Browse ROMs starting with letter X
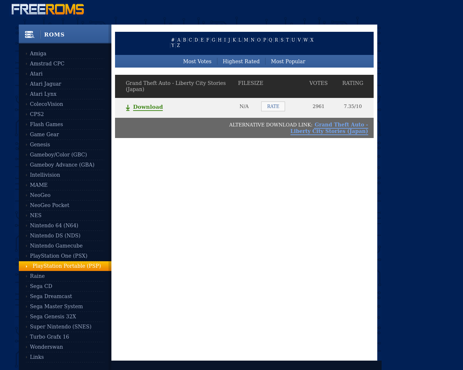Viewport: 463px width, 370px height. pos(312,40)
